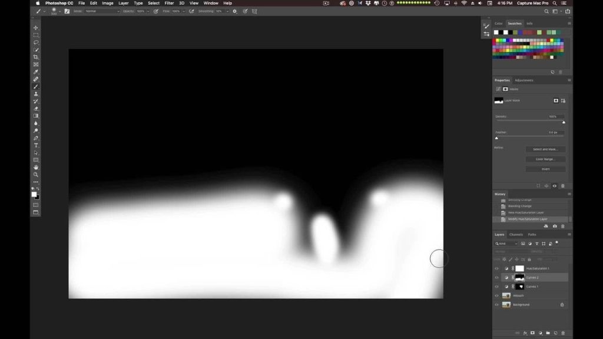This screenshot has height=339, width=603.
Task: Adjust the mask Density slider
Action: [564, 122]
